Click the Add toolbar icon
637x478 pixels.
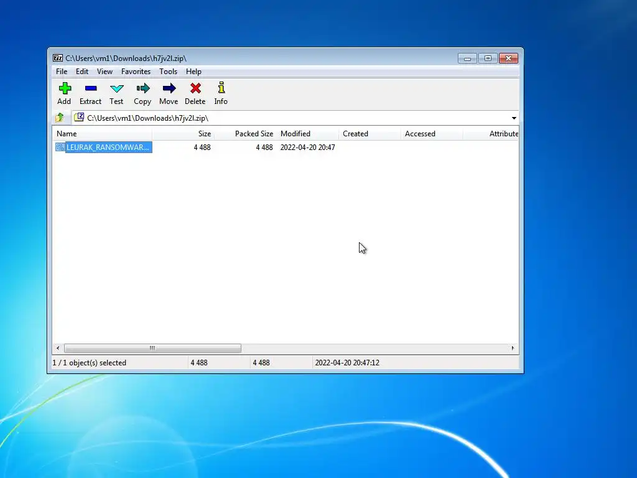[65, 88]
